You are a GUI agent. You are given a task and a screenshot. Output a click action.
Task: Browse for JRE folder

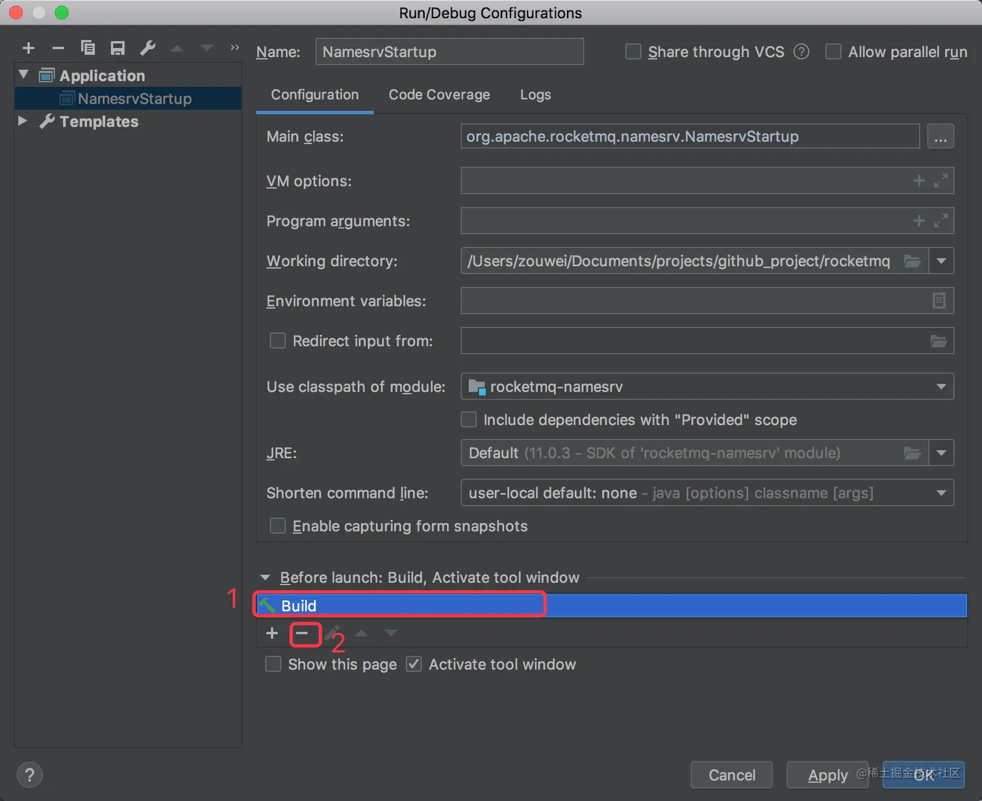[x=913, y=453]
